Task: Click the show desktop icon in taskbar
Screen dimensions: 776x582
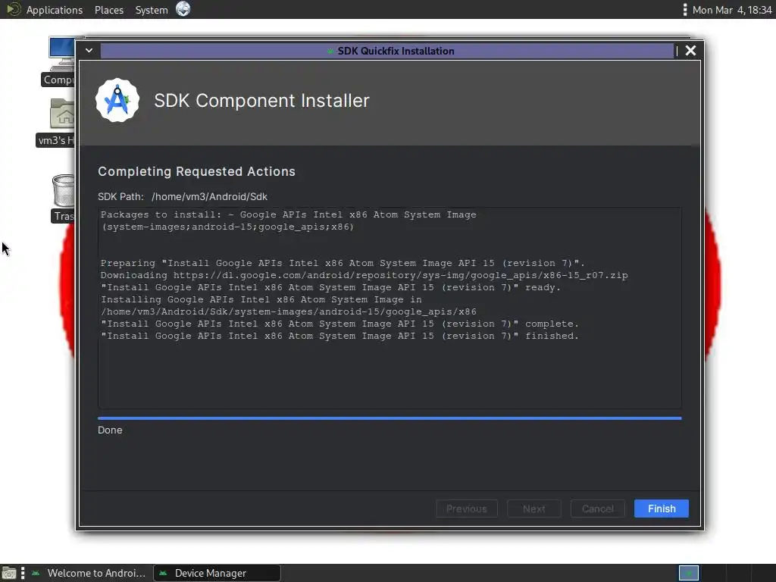Action: pos(9,573)
